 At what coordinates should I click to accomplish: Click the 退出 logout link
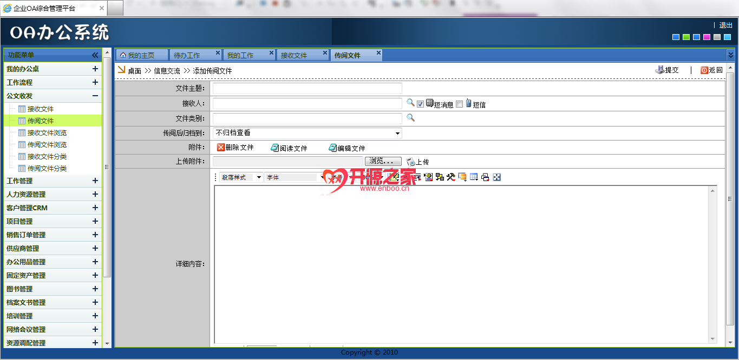(725, 25)
